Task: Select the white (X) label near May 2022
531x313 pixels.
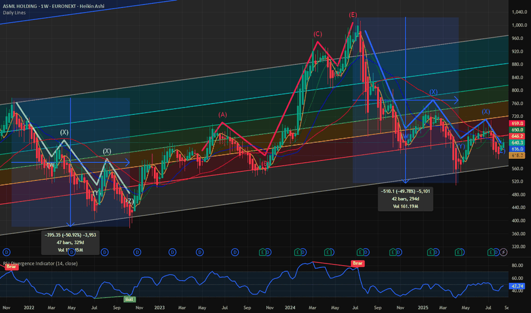Action: click(64, 132)
